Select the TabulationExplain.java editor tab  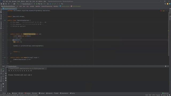click(x=10, y=8)
